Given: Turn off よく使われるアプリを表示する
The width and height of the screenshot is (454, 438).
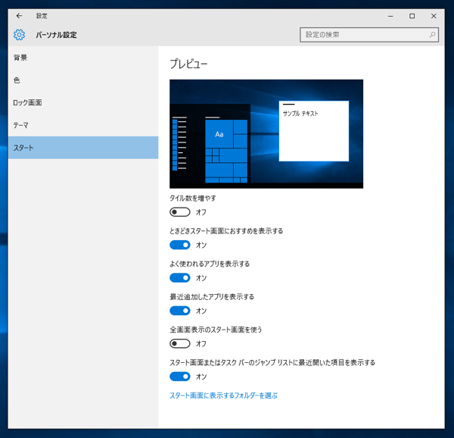Looking at the screenshot, I should point(180,278).
